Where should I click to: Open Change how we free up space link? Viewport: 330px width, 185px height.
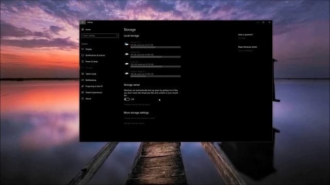[137, 104]
